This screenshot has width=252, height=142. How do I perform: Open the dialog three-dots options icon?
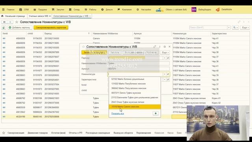tap(160, 47)
